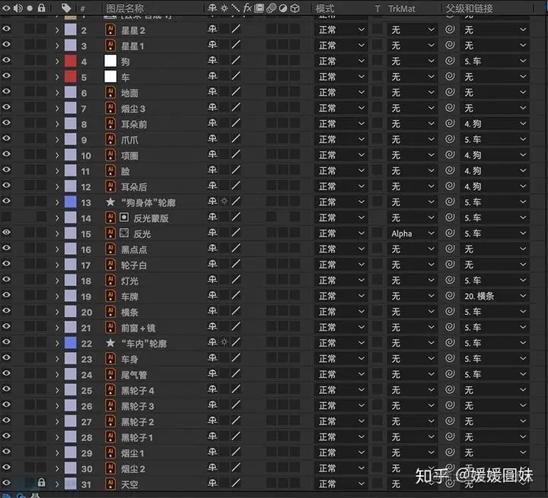Click the white solid thumbnail of layer 车
Screen dimensions: 548x498
point(110,77)
